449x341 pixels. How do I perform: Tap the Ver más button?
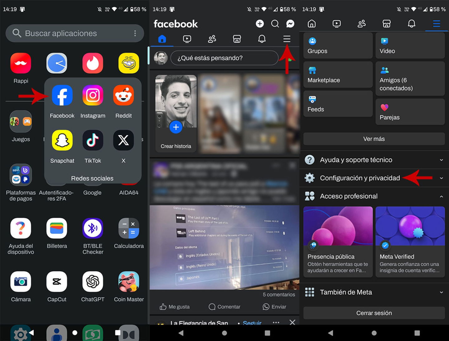pos(374,139)
